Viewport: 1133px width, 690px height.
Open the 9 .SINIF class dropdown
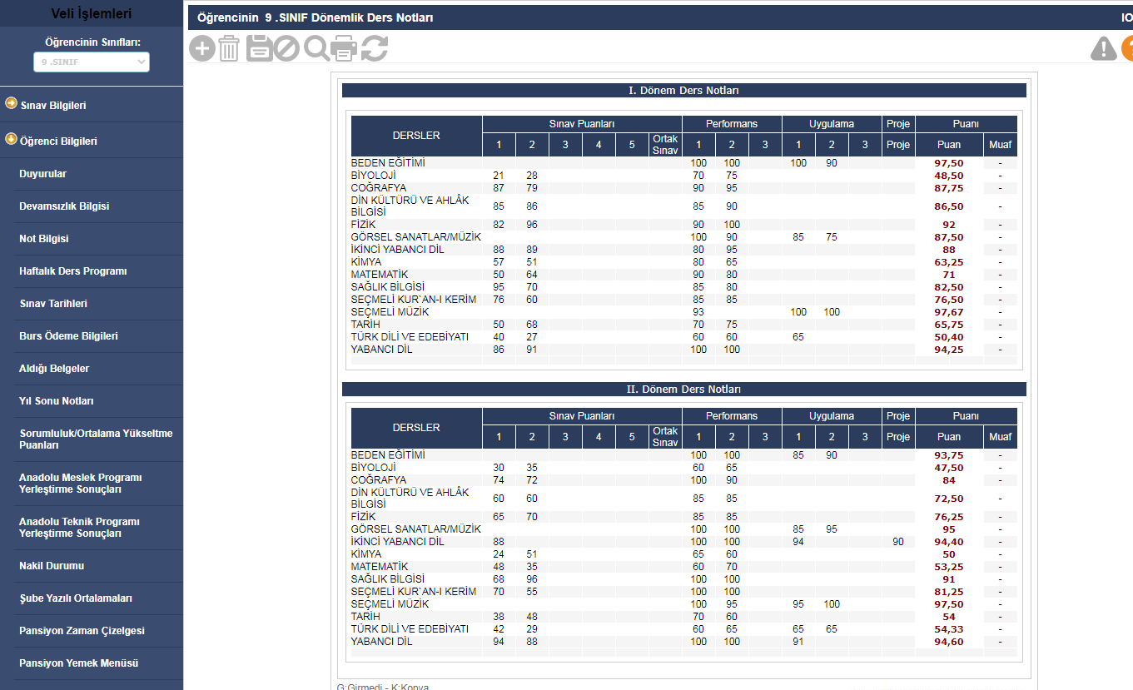(92, 62)
